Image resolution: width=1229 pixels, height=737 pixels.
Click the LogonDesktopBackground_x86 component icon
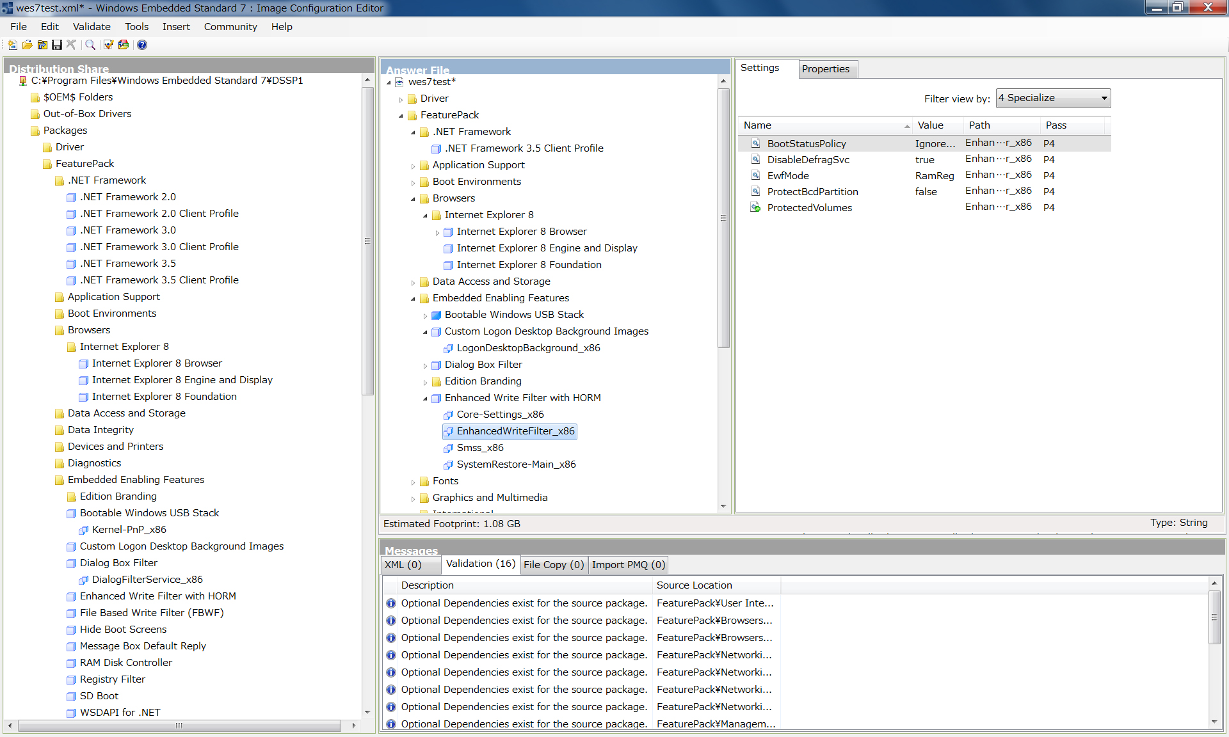(x=448, y=348)
